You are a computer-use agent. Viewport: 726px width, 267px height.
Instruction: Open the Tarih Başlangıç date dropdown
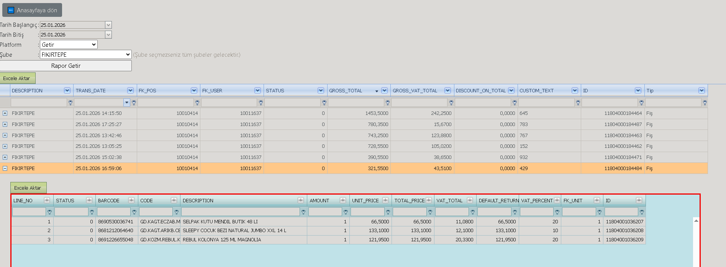[x=108, y=25]
